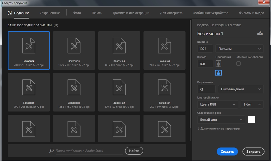Click the document name field Без имени-1
This screenshot has width=271, height=161.
(226, 33)
